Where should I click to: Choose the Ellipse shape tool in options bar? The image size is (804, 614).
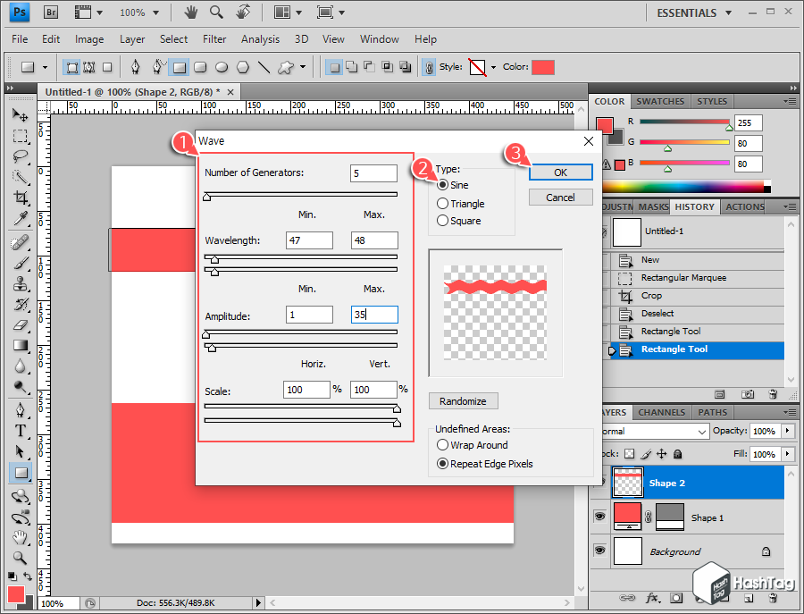point(221,67)
